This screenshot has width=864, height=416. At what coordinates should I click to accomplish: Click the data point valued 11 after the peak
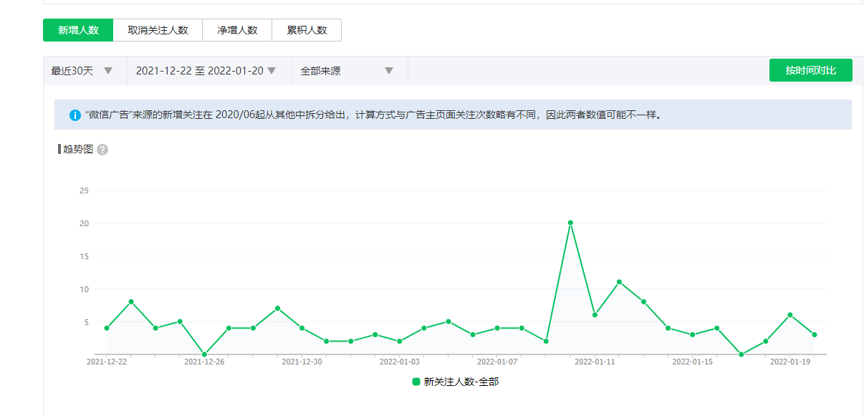point(619,282)
